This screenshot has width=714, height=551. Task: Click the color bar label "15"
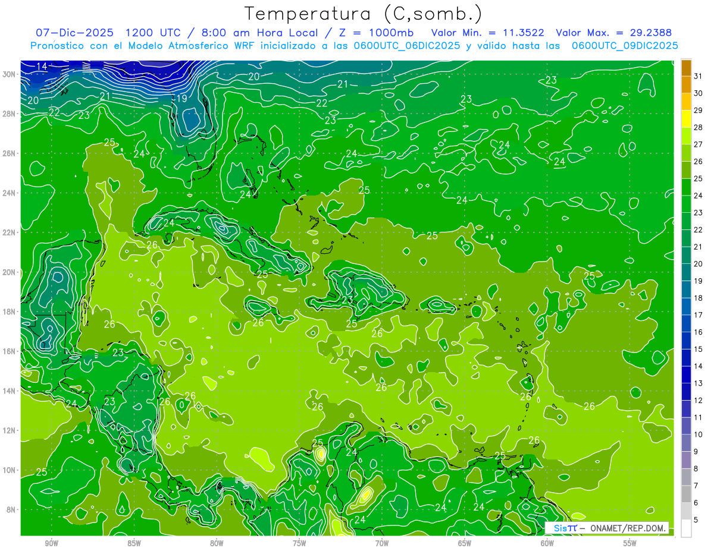(699, 349)
